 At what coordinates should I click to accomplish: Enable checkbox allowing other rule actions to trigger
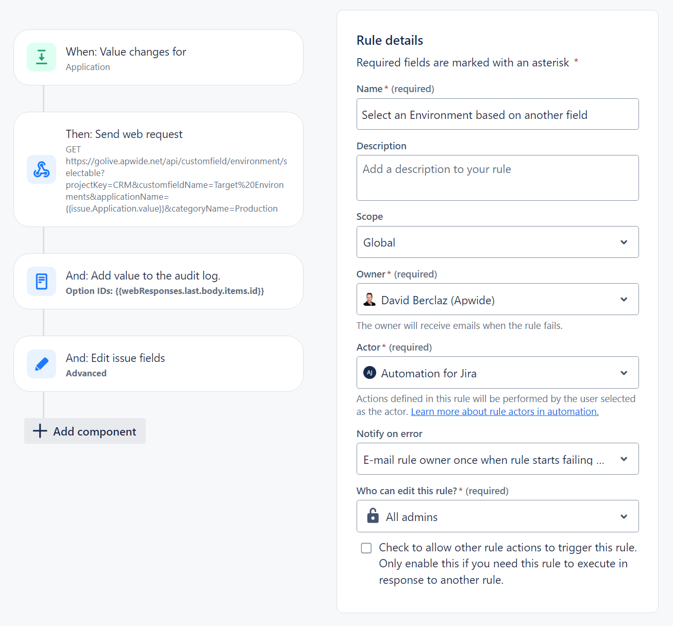(x=366, y=548)
